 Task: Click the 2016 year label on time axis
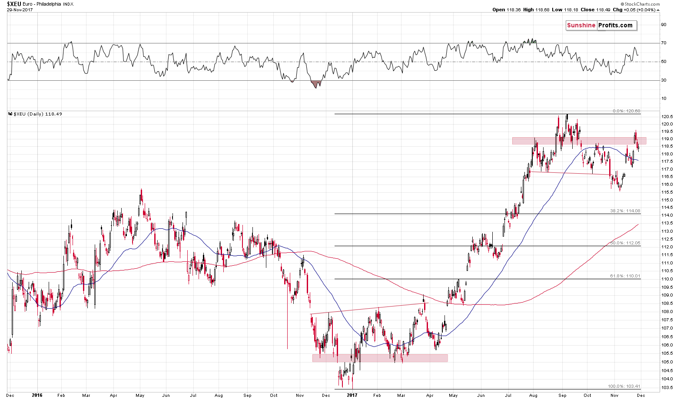37,396
